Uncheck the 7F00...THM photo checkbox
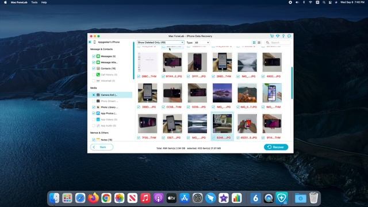The height and width of the screenshot is (207, 368). coord(139,137)
